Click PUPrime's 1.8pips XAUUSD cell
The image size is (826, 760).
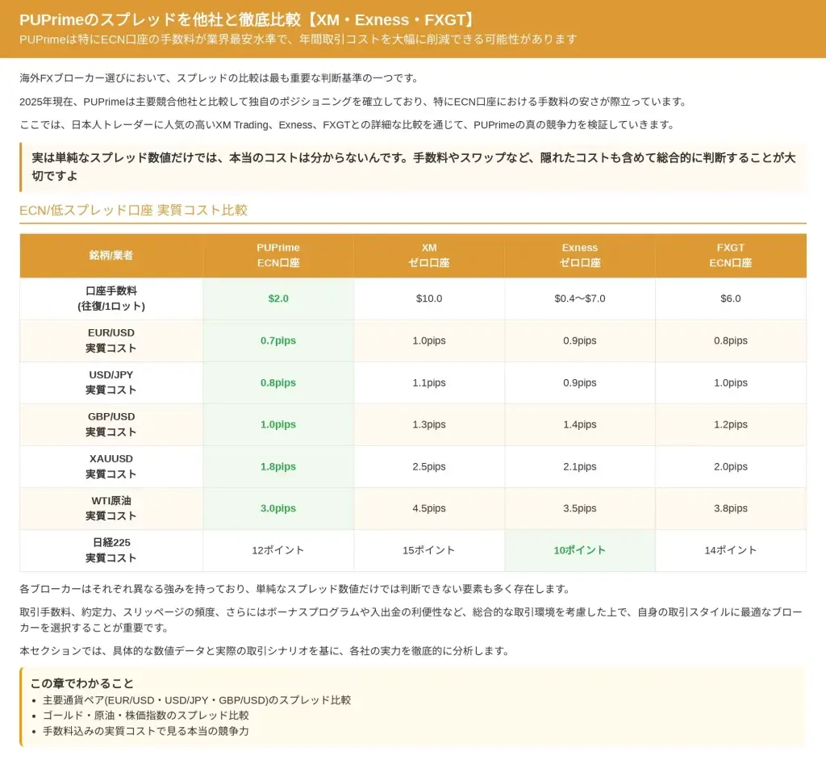click(278, 466)
